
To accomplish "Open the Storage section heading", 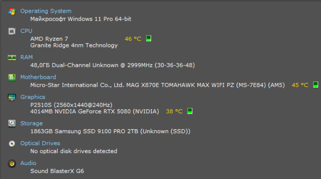I will 31,123.
